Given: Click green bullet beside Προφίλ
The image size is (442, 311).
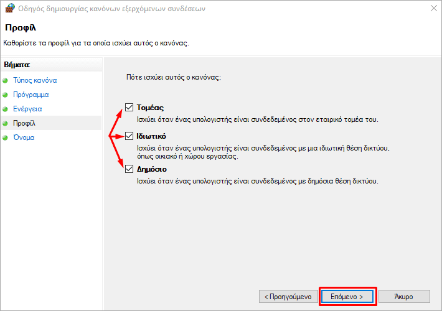Looking at the screenshot, I should pos(5,123).
